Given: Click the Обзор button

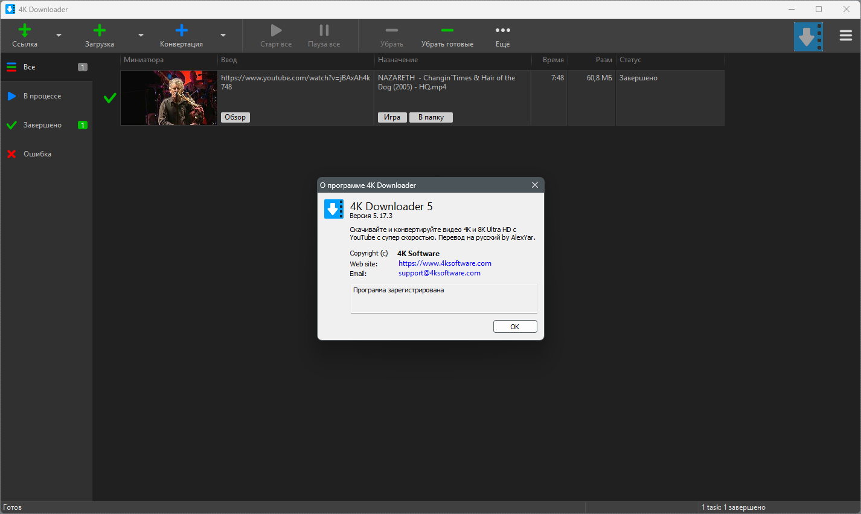Looking at the screenshot, I should coord(235,117).
